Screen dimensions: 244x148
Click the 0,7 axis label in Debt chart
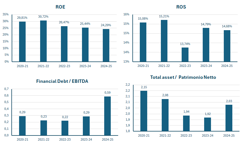point(6,89)
